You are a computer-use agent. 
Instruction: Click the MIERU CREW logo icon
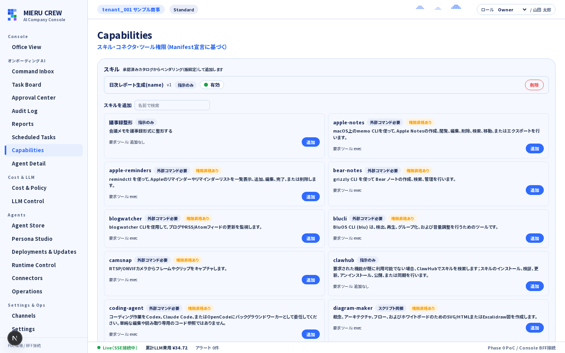12,15
